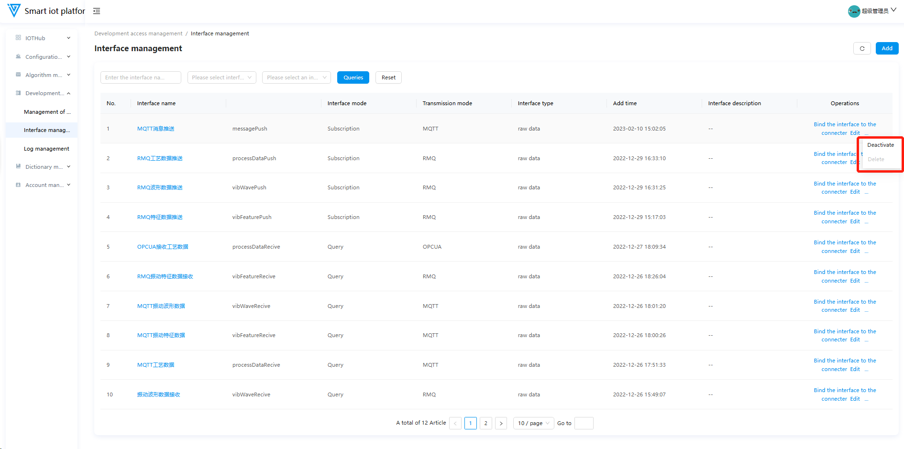The height and width of the screenshot is (449, 904).
Task: Open the OPCUA接收工艺数据 interface link
Action: click(163, 247)
